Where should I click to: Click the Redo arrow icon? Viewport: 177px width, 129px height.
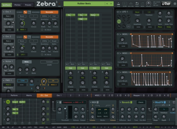click(x=142, y=4)
